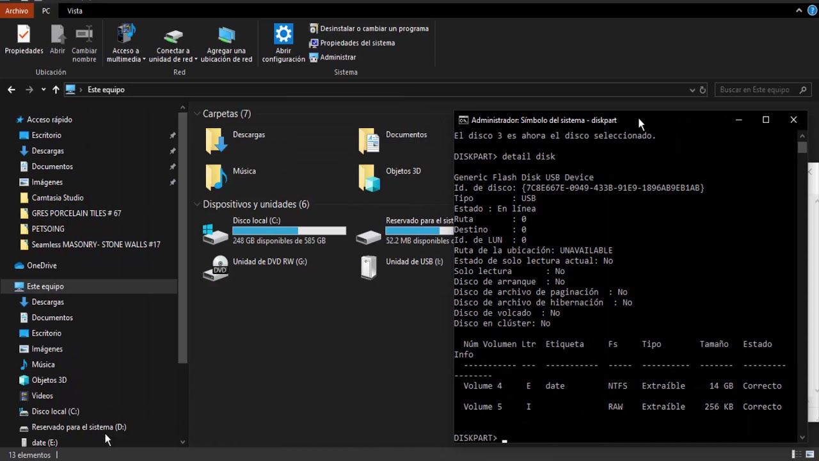This screenshot has width=819, height=461.
Task: Refresh the Este equipo view
Action: (703, 90)
